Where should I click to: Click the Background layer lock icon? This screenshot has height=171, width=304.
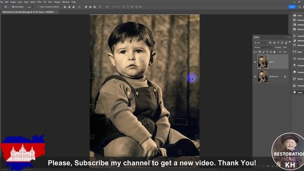coord(285,76)
